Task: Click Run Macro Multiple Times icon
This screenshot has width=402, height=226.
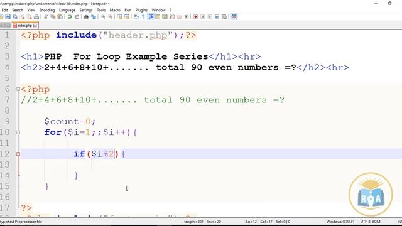Action: (217, 17)
